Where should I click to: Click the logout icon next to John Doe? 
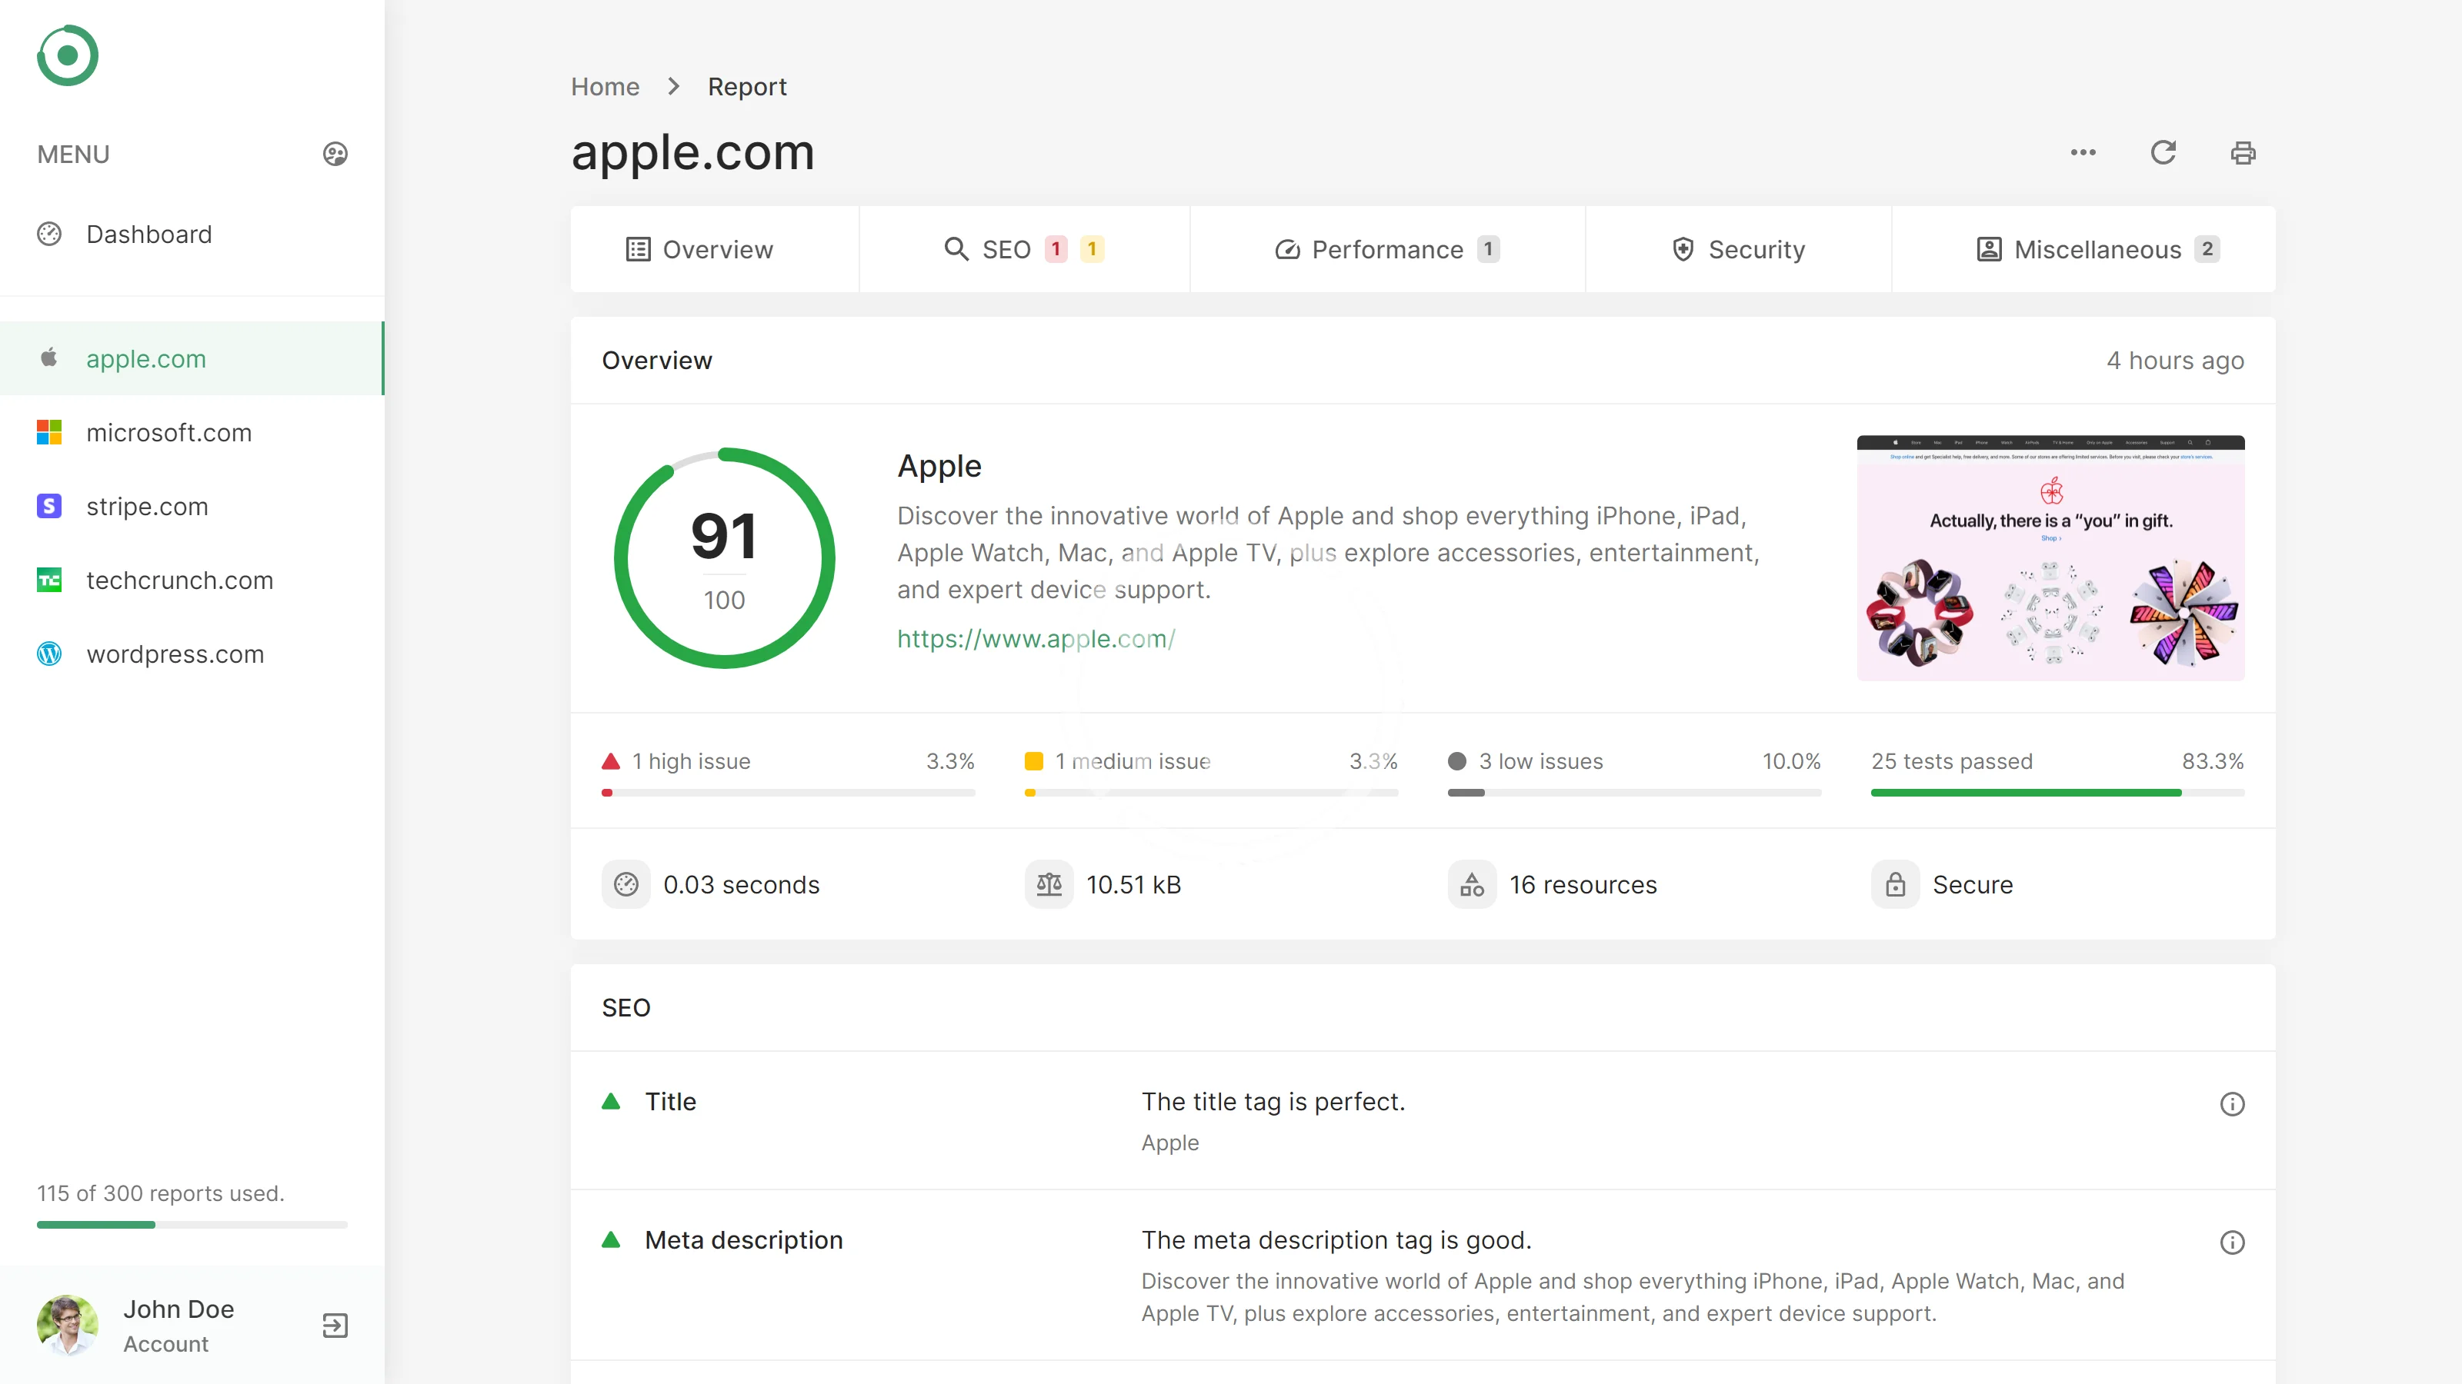coord(335,1325)
